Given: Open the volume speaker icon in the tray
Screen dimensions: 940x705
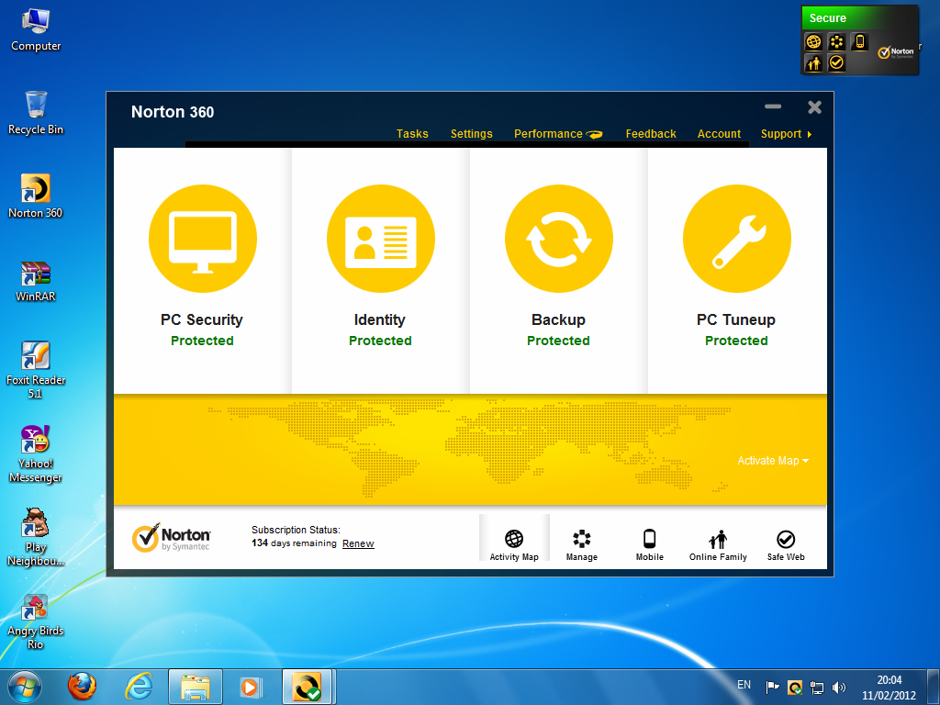Looking at the screenshot, I should point(839,687).
